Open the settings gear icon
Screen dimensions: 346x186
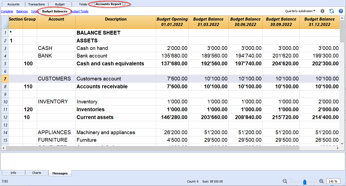322,11
